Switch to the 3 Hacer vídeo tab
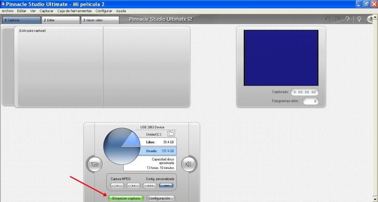378x202 pixels. pos(100,20)
